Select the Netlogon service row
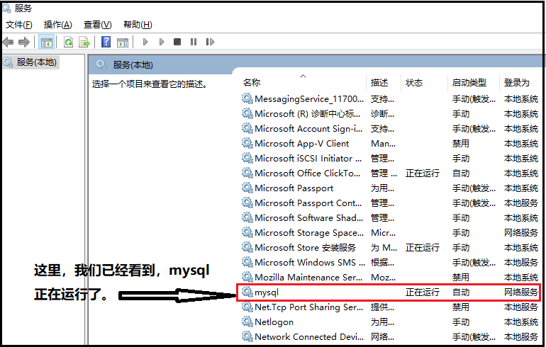The image size is (546, 347). (x=390, y=322)
